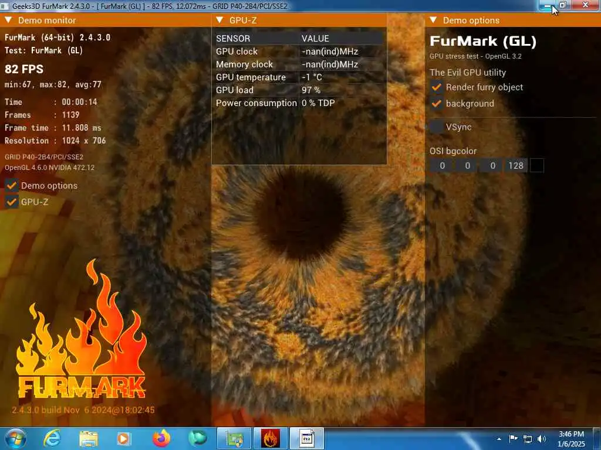Image resolution: width=601 pixels, height=450 pixels.
Task: Uncheck the GPU-Z checkbox
Action: click(x=12, y=202)
